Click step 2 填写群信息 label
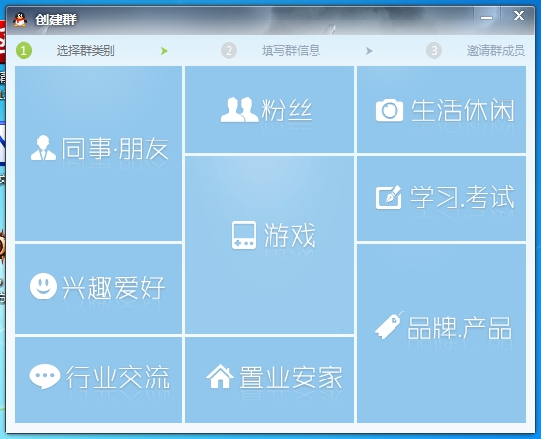The width and height of the screenshot is (541, 439). (x=291, y=51)
